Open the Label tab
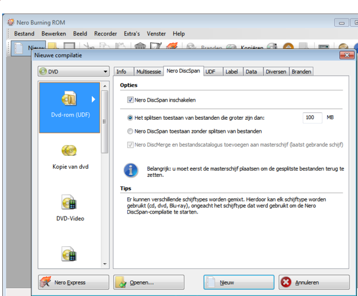 (233, 72)
